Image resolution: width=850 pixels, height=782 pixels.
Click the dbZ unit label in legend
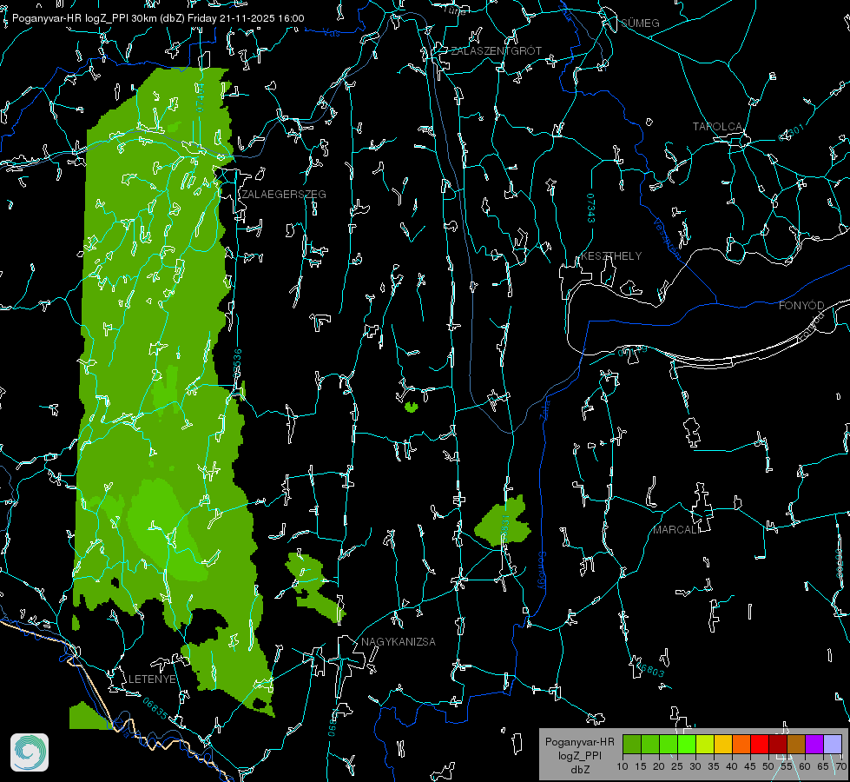pos(579,770)
